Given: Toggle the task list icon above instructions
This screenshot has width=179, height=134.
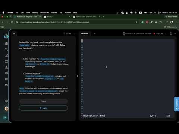Looking at the screenshot, I should pos(14,33).
